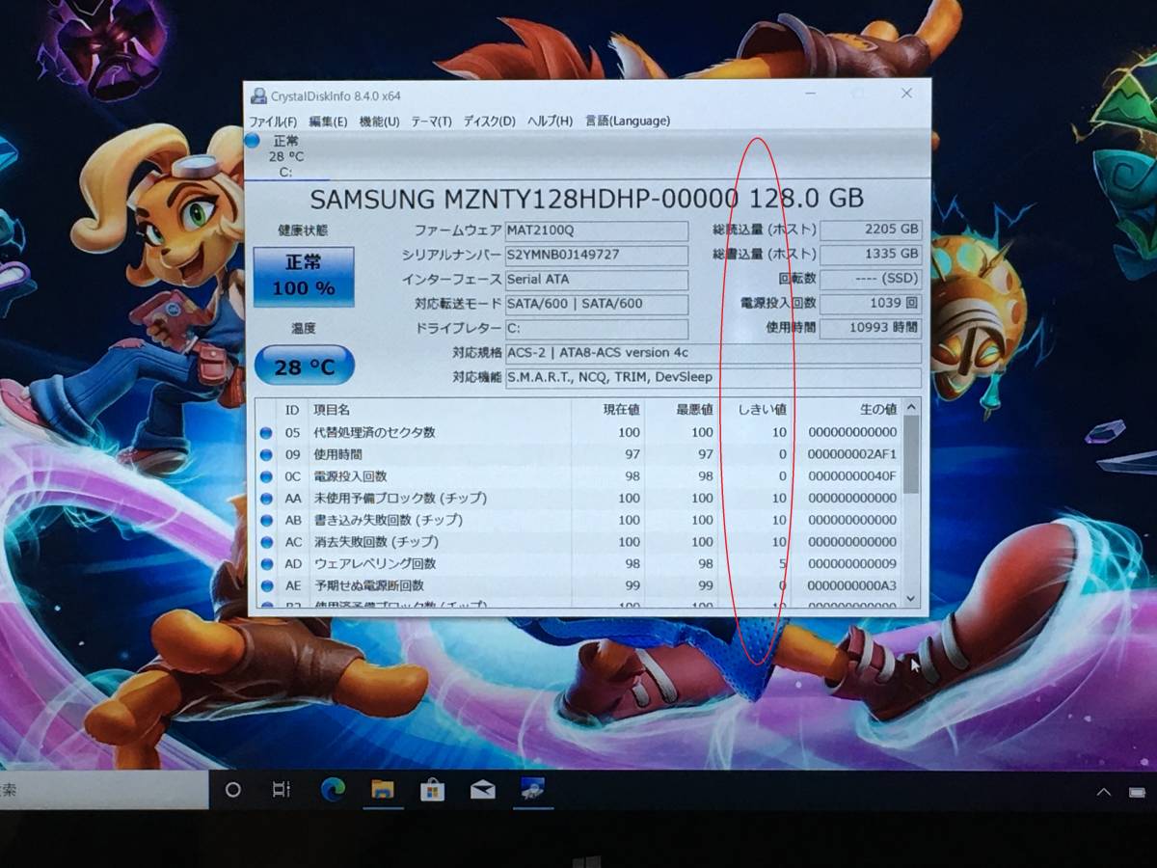Click total host writes value 1335 GB
The image size is (1157, 868).
click(x=872, y=254)
